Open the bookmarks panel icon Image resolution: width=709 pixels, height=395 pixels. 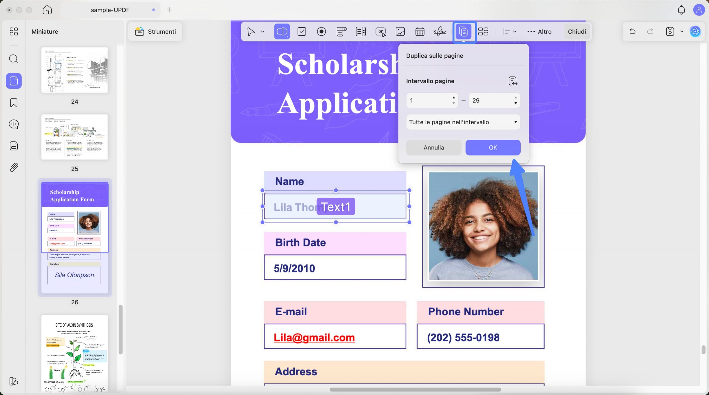point(14,103)
